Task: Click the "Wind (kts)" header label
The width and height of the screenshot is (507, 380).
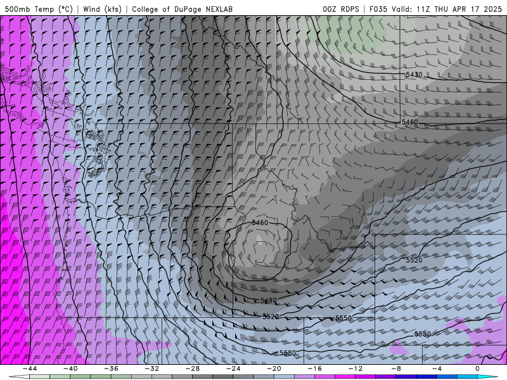Action: coord(102,9)
